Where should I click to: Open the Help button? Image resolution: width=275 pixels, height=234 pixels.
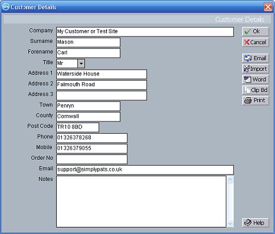click(256, 223)
